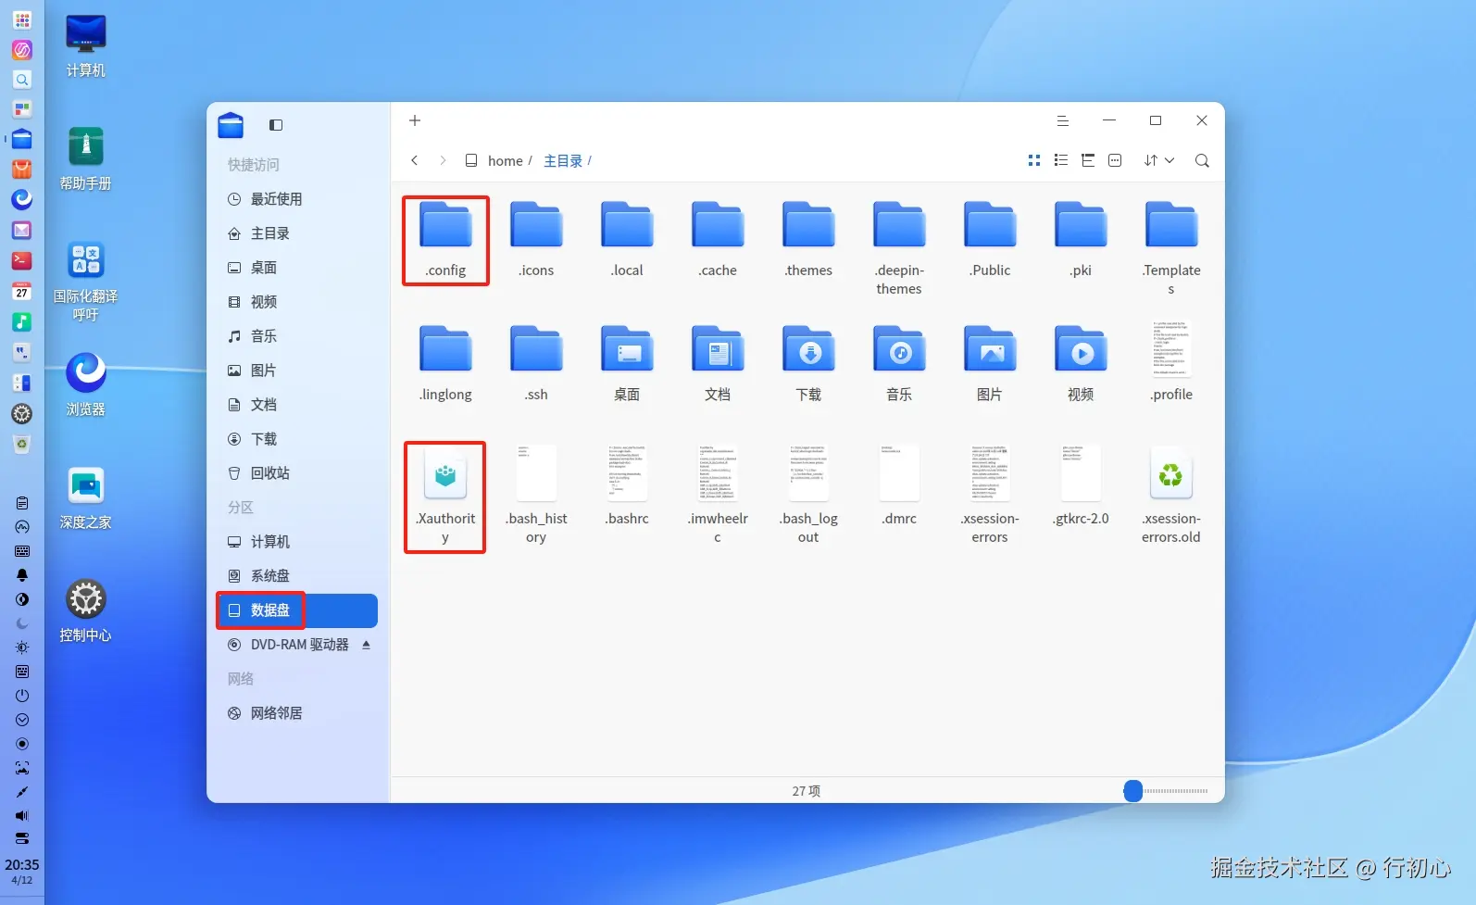Viewport: 1476px width, 905px height.
Task: Open 文档 in sidebar
Action: (297, 405)
